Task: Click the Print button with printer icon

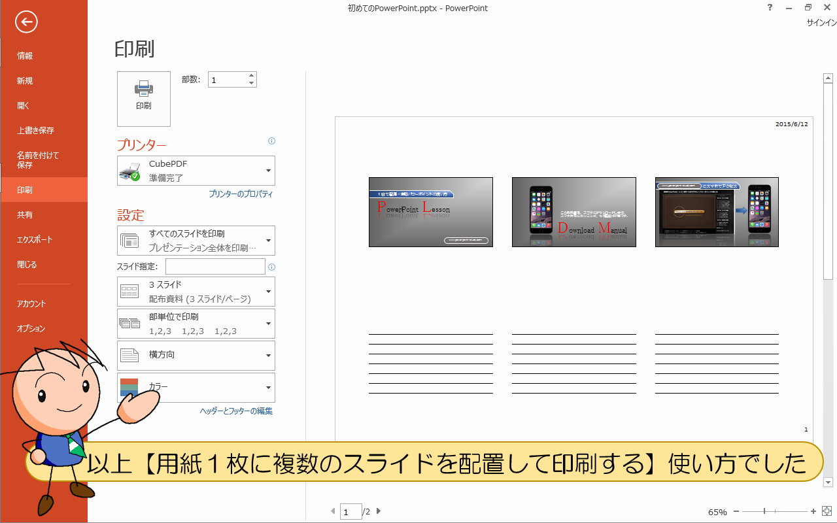Action: pos(144,99)
